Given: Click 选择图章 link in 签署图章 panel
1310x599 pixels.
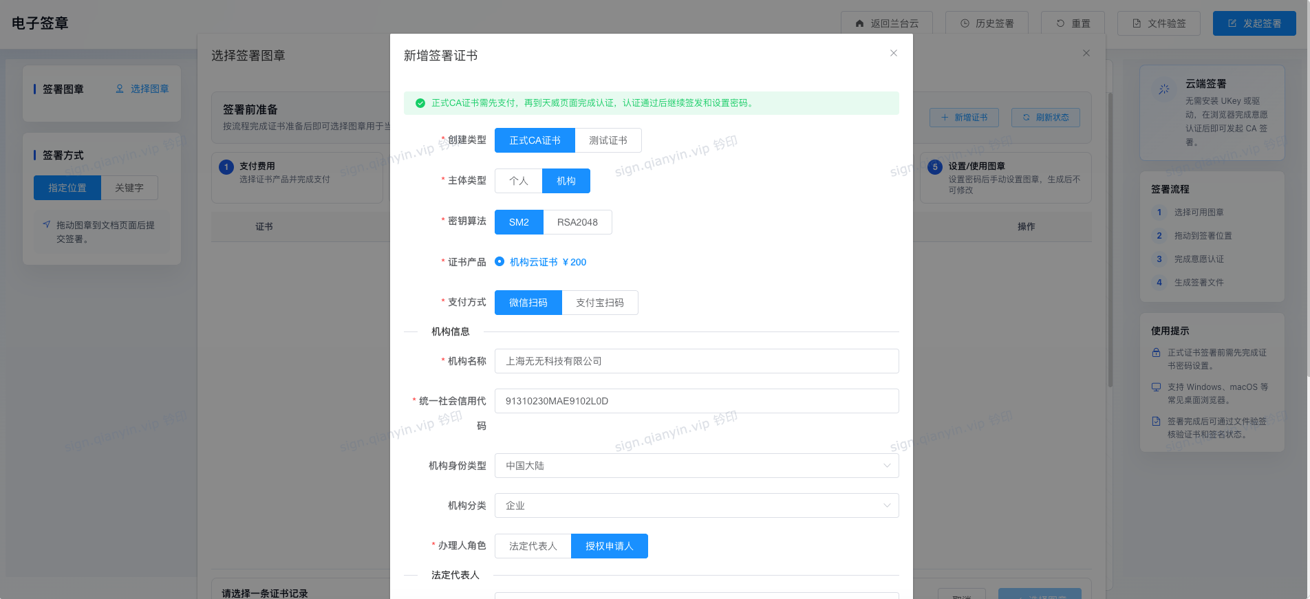Looking at the screenshot, I should (x=142, y=89).
